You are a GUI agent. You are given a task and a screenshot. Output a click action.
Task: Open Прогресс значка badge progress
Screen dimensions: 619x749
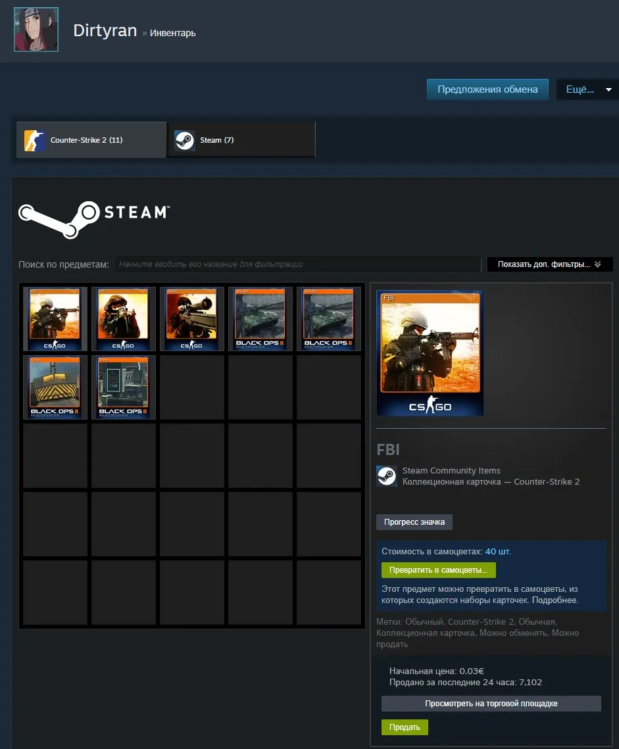pos(414,522)
